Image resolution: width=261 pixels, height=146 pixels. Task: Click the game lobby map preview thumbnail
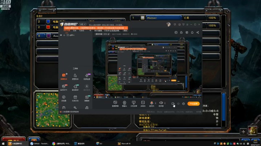tap(53, 110)
